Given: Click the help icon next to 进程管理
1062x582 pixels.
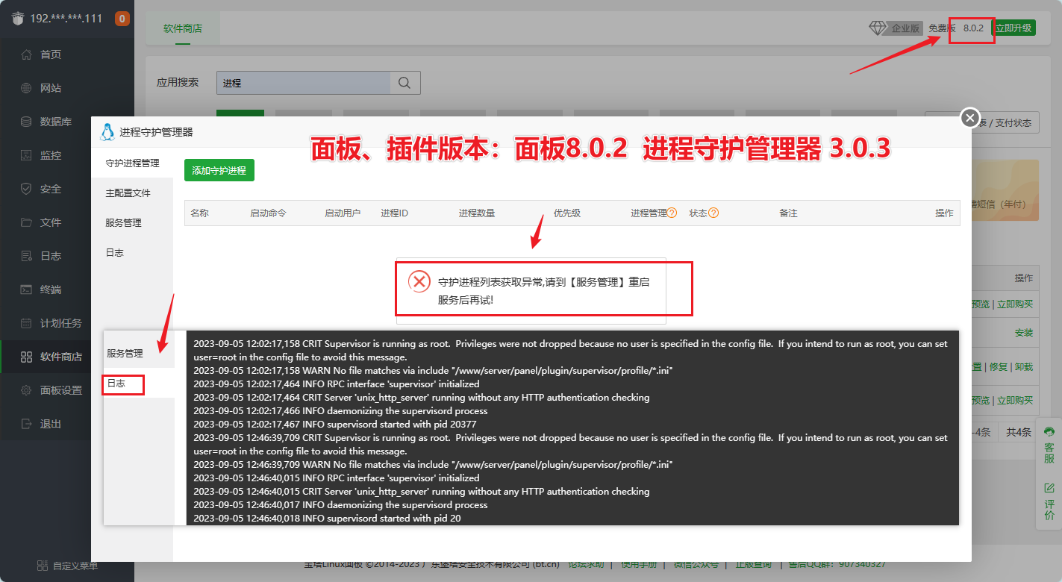Looking at the screenshot, I should (x=672, y=213).
